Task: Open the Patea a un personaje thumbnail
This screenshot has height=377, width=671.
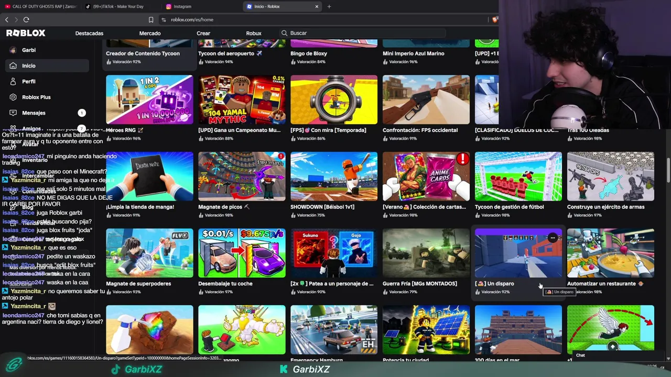Action: (x=334, y=253)
